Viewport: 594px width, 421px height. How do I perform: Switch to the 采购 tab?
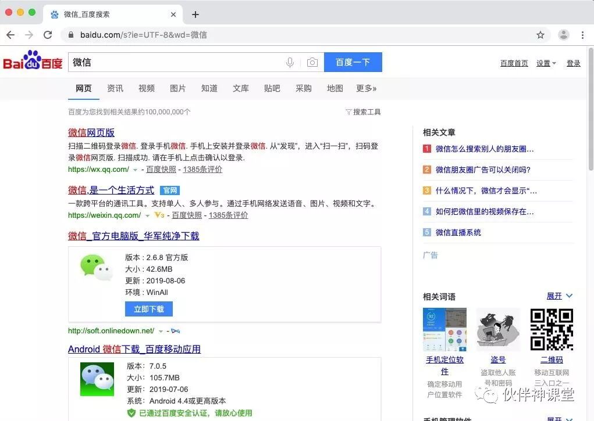pos(304,88)
